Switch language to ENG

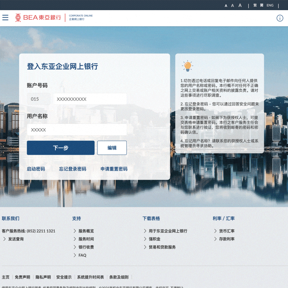click(x=270, y=5)
